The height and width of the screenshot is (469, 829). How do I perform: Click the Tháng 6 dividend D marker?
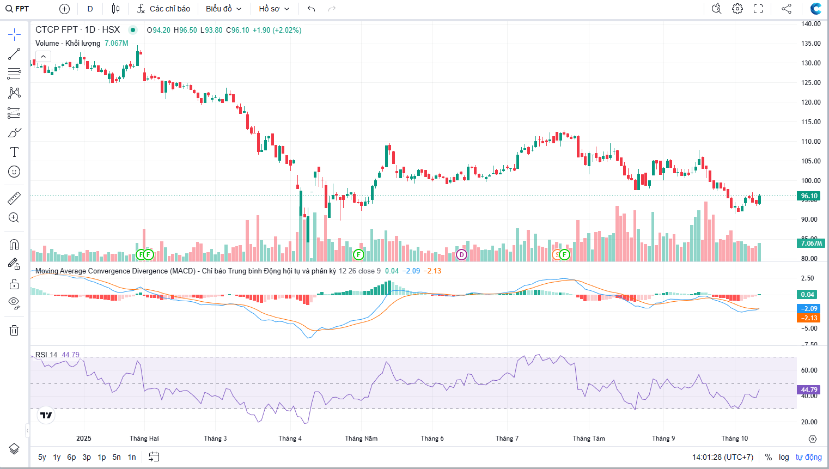coord(461,254)
